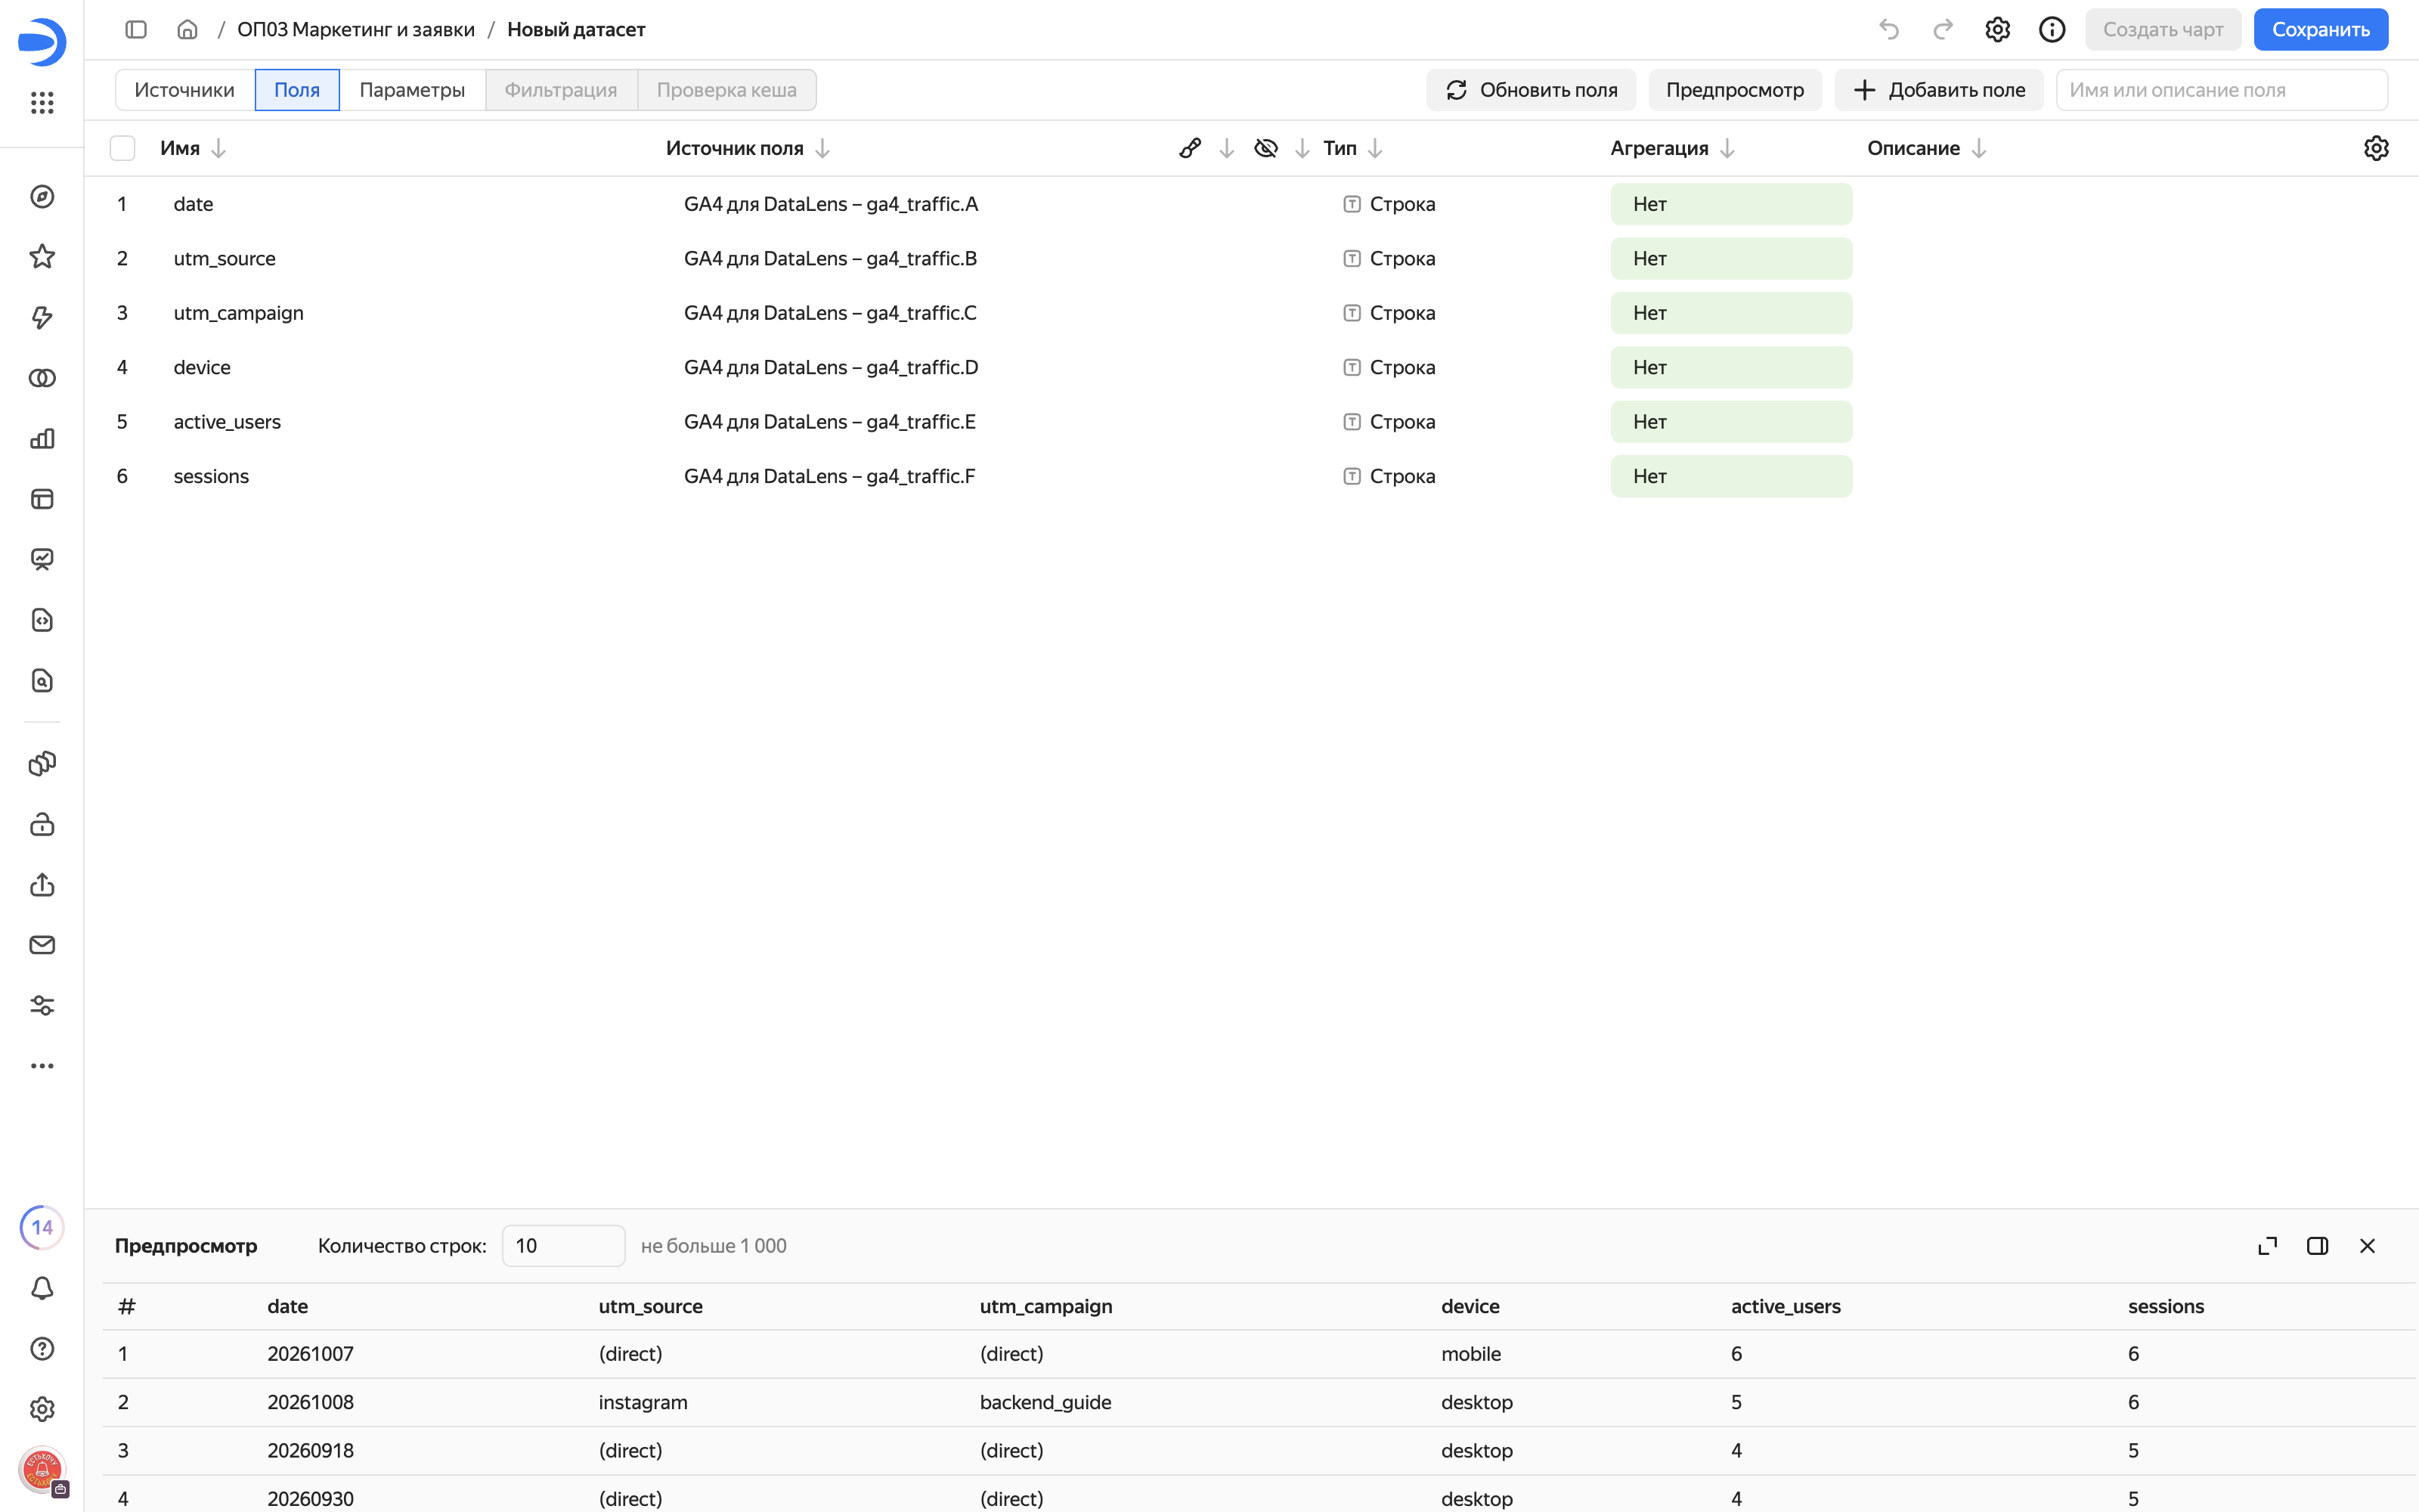This screenshot has height=1512, width=2419.
Task: Open aggregation dropdown for active_users field
Action: tap(1730, 422)
